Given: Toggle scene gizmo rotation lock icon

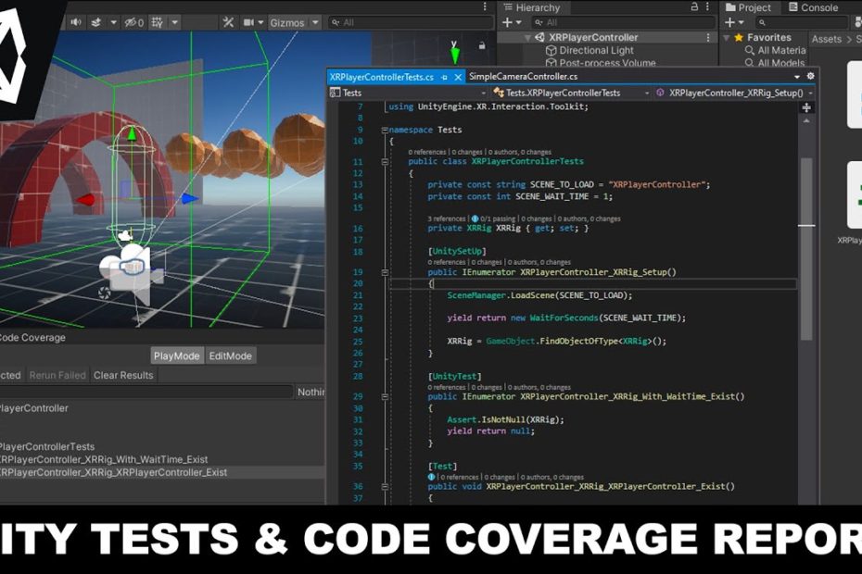Looking at the screenshot, I should click(x=482, y=45).
